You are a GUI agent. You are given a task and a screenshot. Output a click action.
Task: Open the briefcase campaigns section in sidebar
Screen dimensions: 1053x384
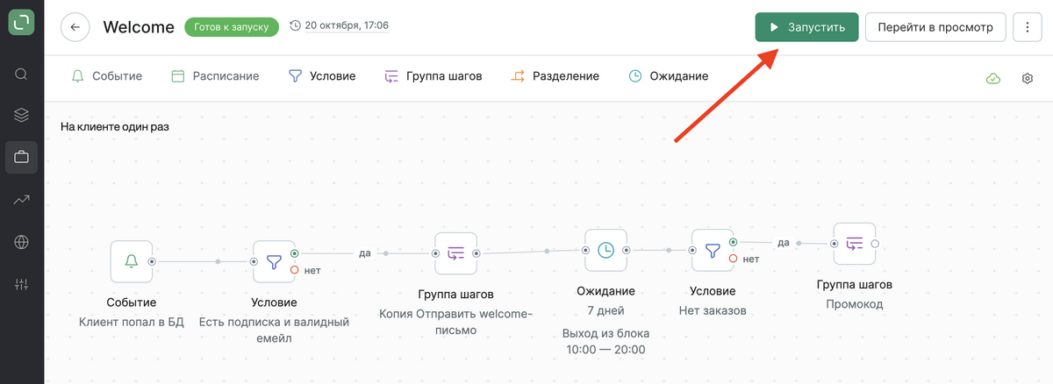[22, 158]
